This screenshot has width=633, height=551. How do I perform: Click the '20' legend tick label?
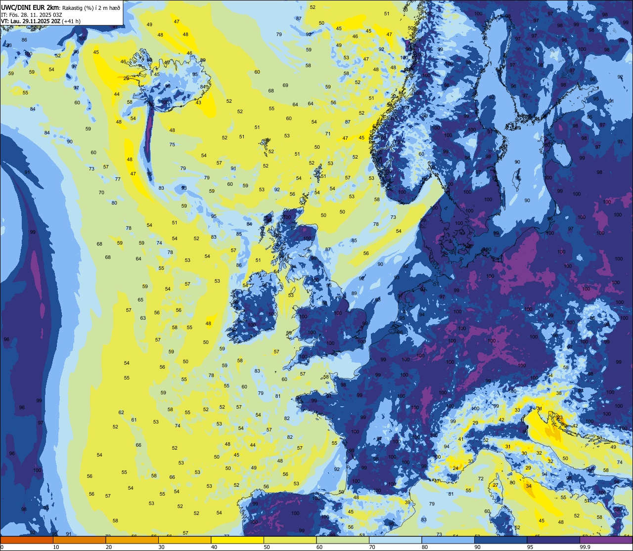pyautogui.click(x=109, y=547)
